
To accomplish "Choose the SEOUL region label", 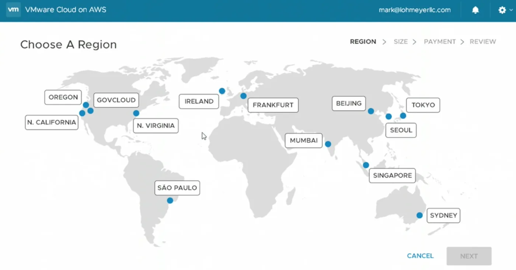I will coord(401,130).
